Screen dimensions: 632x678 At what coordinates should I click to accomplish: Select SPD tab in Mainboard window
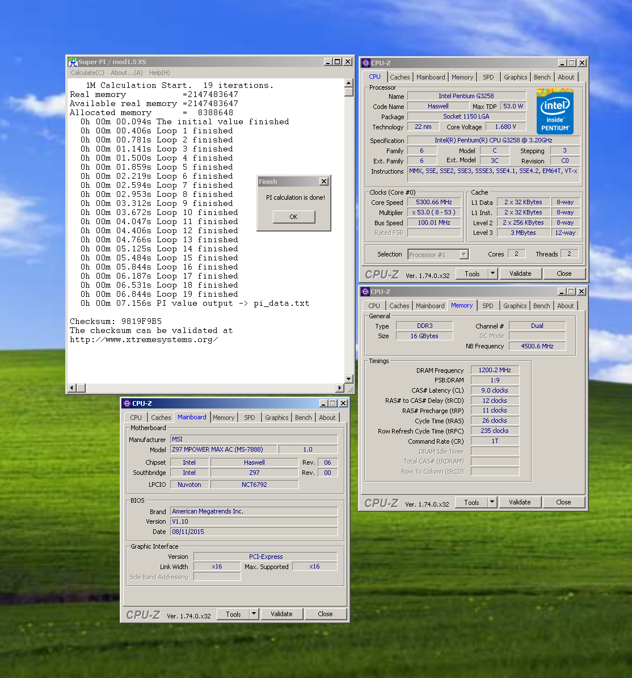coord(250,418)
